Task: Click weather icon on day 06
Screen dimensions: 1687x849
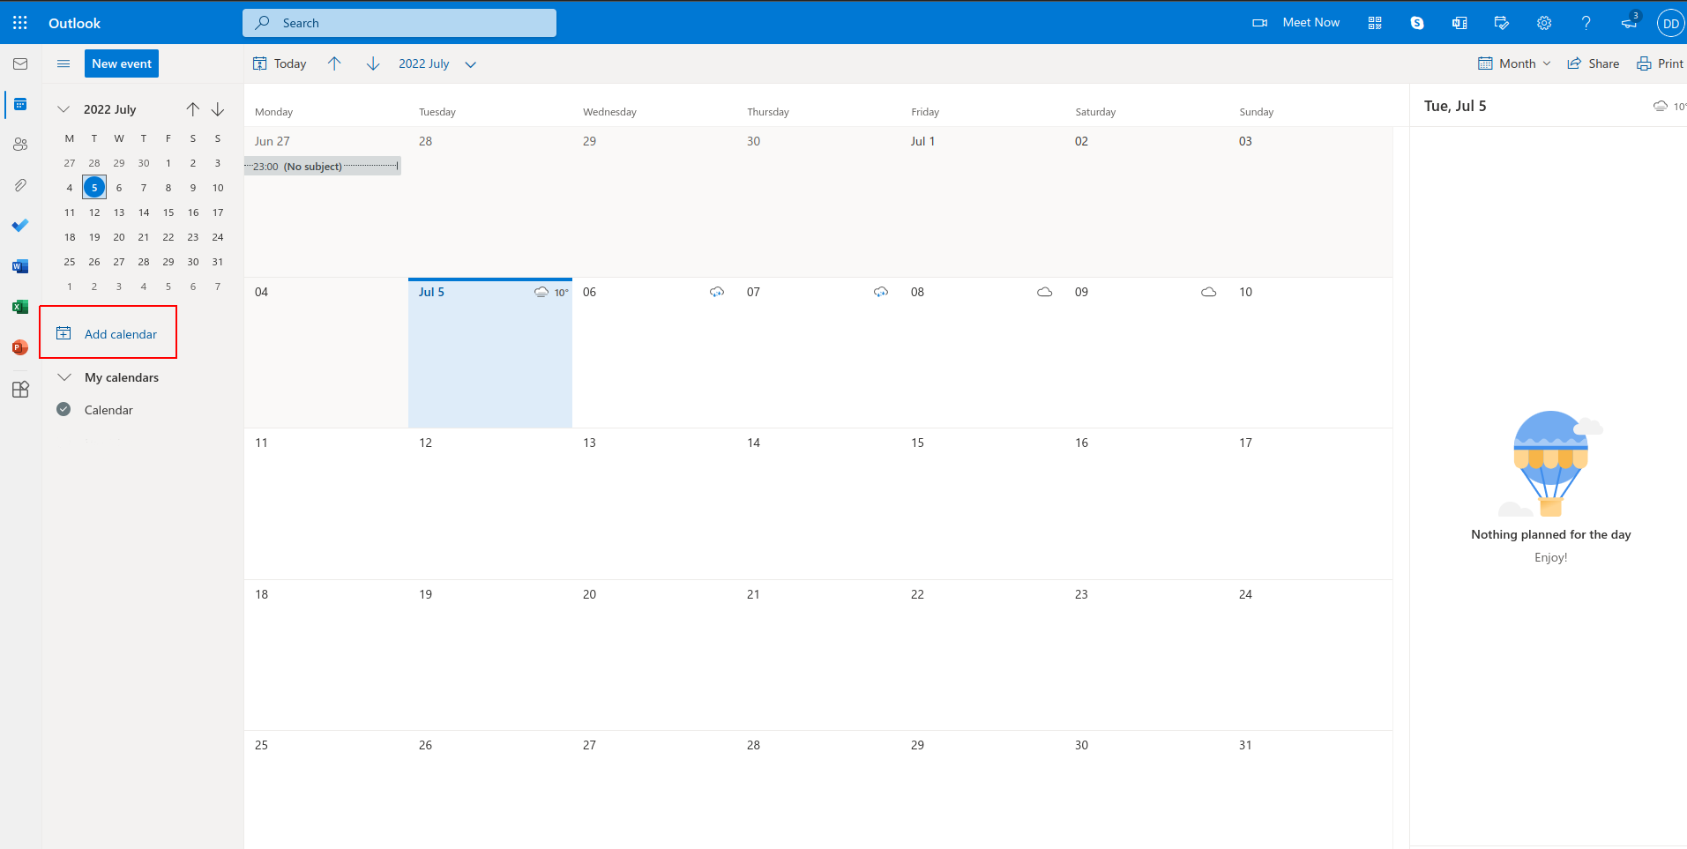Action: coord(717,292)
